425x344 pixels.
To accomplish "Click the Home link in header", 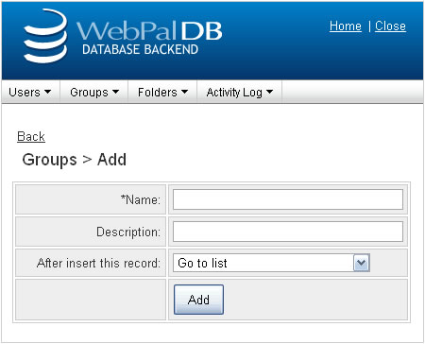I will pos(346,26).
